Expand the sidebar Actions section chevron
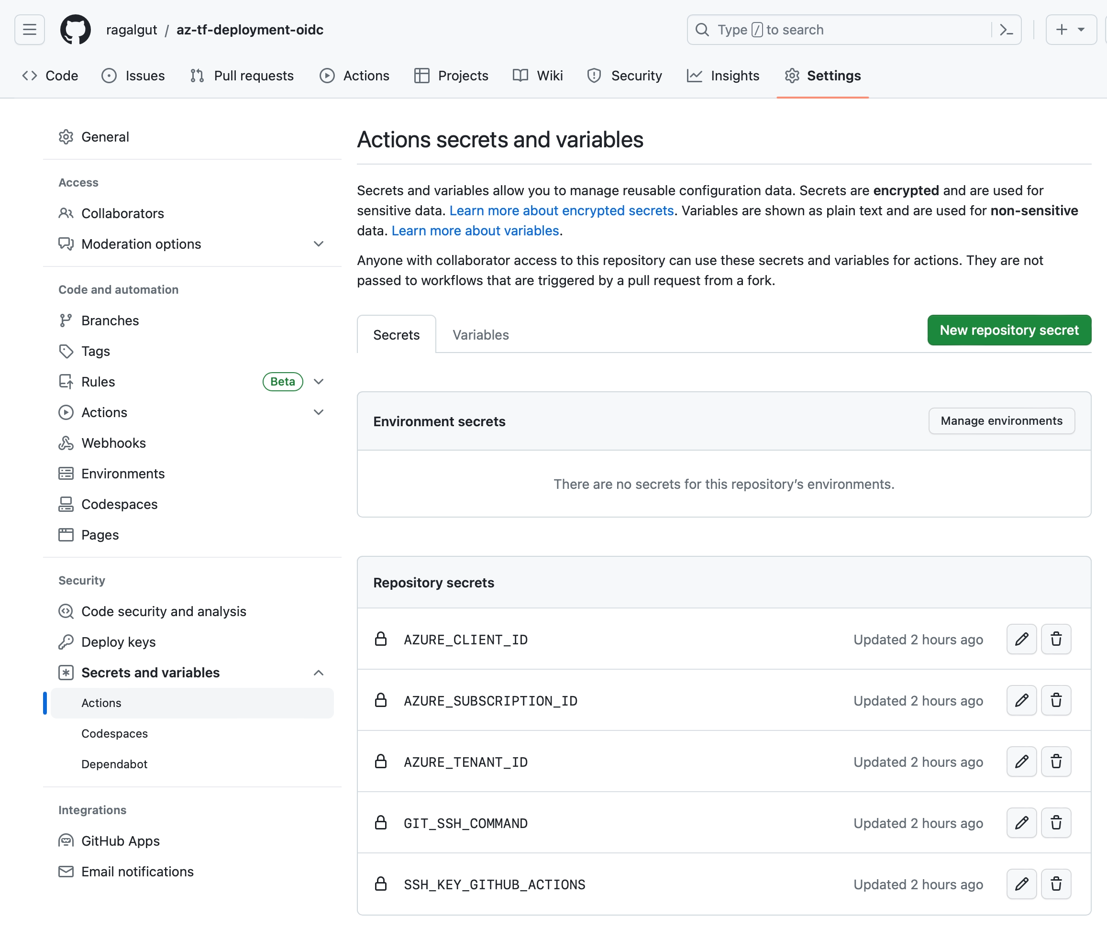This screenshot has height=928, width=1107. [319, 412]
